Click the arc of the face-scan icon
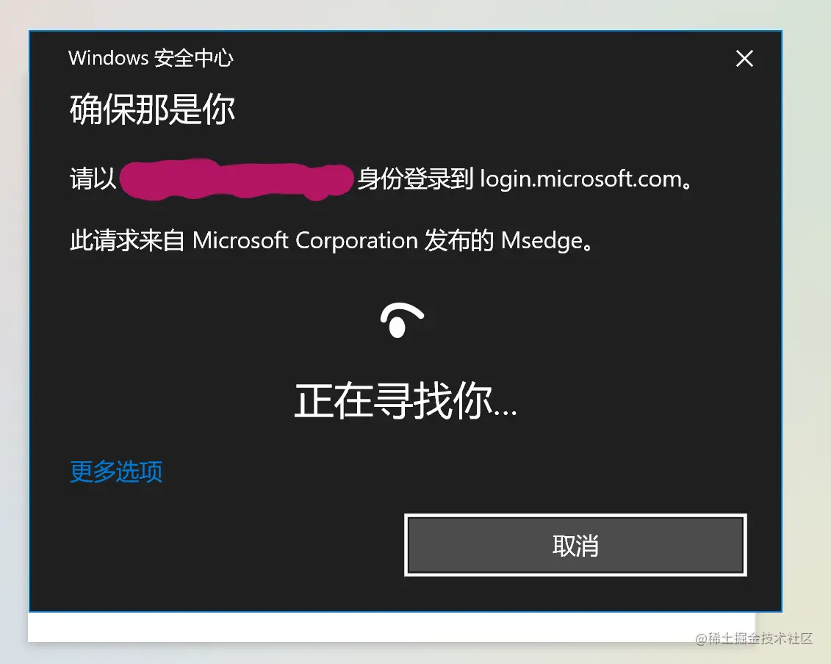The image size is (831, 664). pyautogui.click(x=402, y=311)
